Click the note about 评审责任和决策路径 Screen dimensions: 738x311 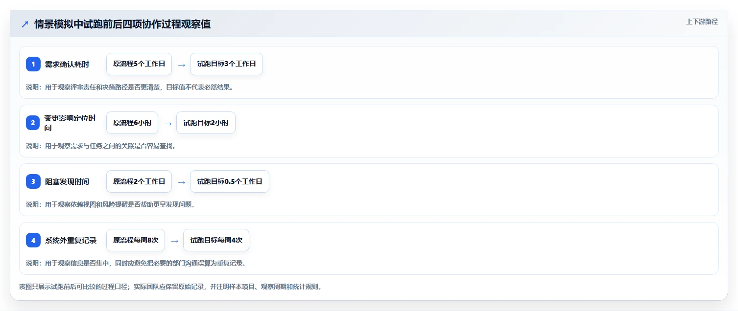point(130,87)
